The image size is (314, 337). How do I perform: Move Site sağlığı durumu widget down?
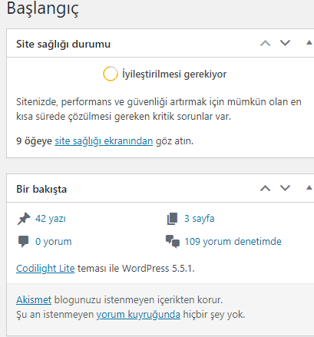tap(285, 43)
